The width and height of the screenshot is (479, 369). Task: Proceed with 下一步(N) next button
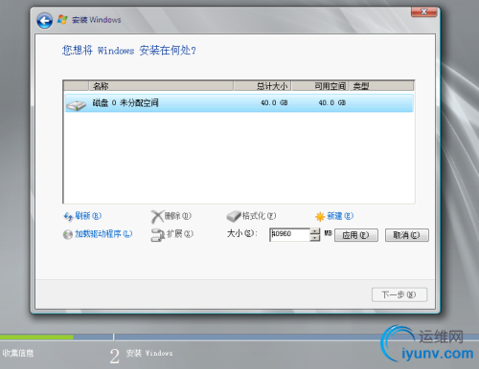[x=399, y=294]
